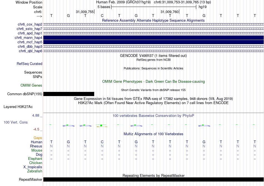Click the chr6_dbb_hap3 track label
The width and height of the screenshot is (264, 186).
30,47
